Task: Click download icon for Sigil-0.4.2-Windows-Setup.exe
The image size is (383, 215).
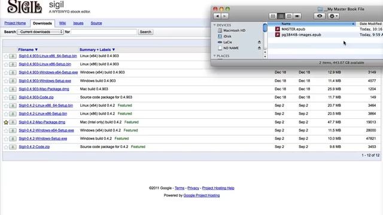Action: [13, 139]
